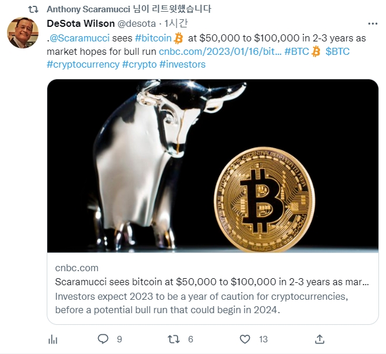Click the Anthony Scaramucci retweeted label
The image size is (386, 354).
[128, 9]
